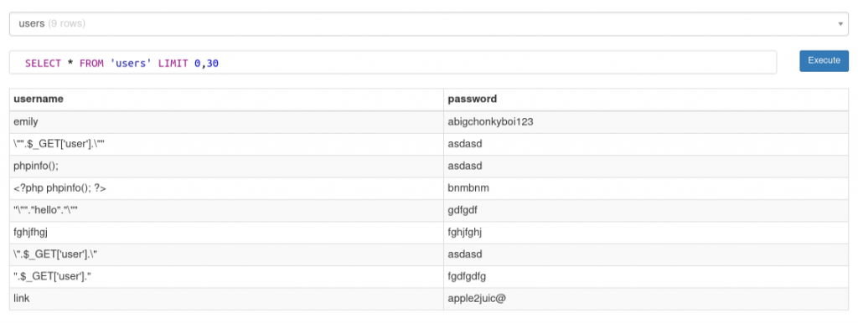Select the password column header
The image size is (858, 323).
tap(646, 100)
